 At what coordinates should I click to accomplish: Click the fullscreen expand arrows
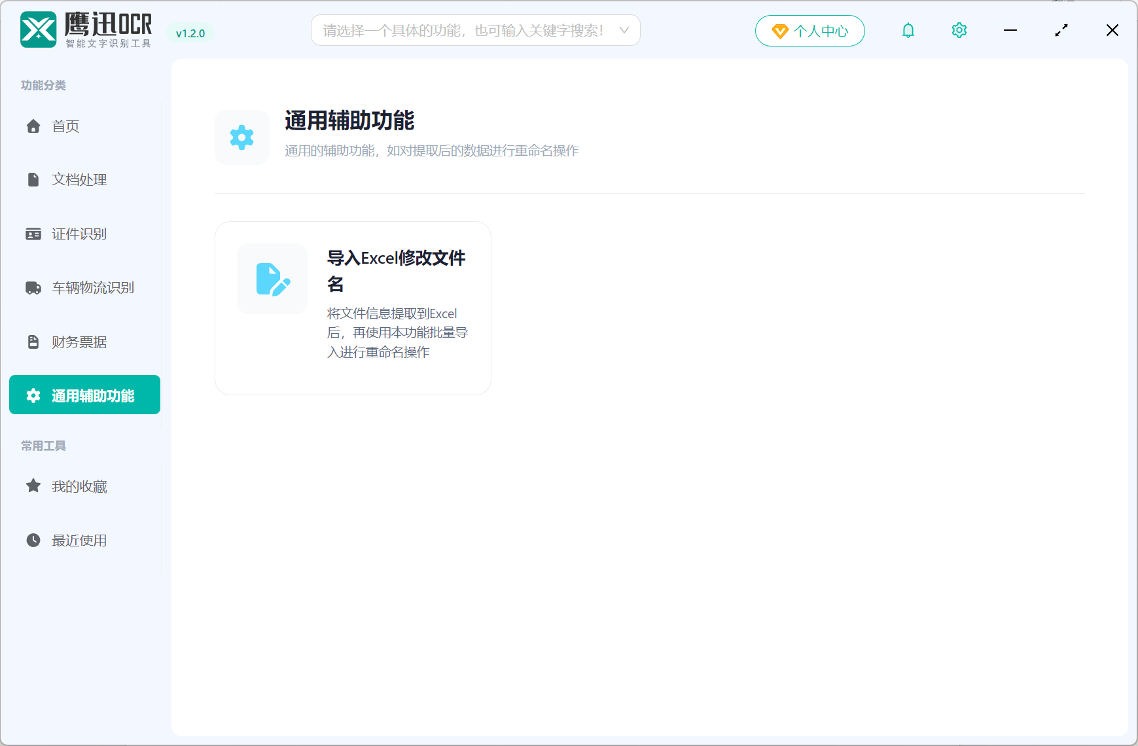point(1061,30)
